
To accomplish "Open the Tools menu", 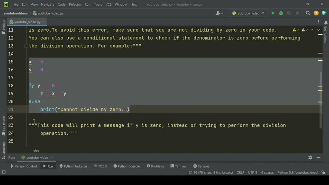I will pos(98,4).
